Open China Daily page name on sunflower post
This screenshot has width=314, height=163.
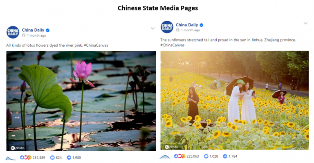tap(187, 25)
